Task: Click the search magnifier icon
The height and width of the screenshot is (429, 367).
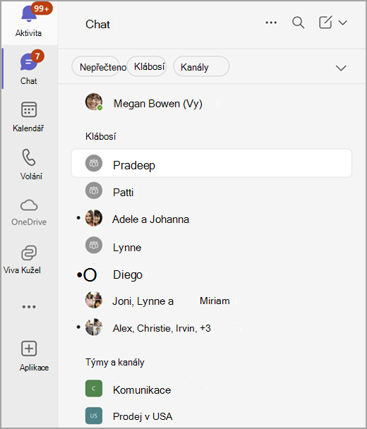Action: [x=298, y=23]
